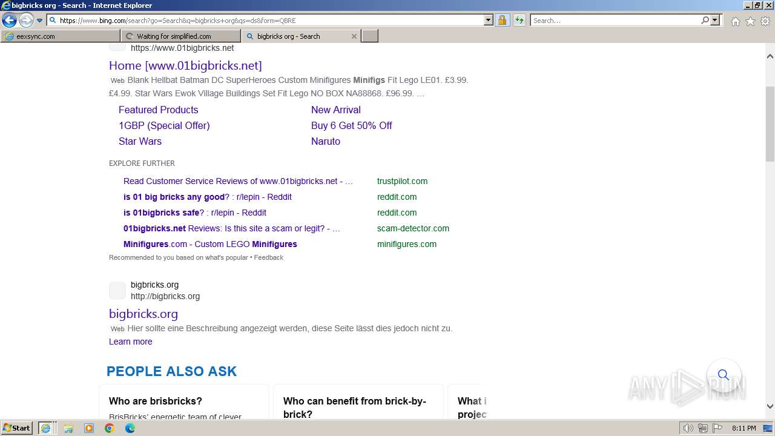Open 1GBP (Special Offer) sitelink
Screen dimensions: 775x436
(164, 125)
